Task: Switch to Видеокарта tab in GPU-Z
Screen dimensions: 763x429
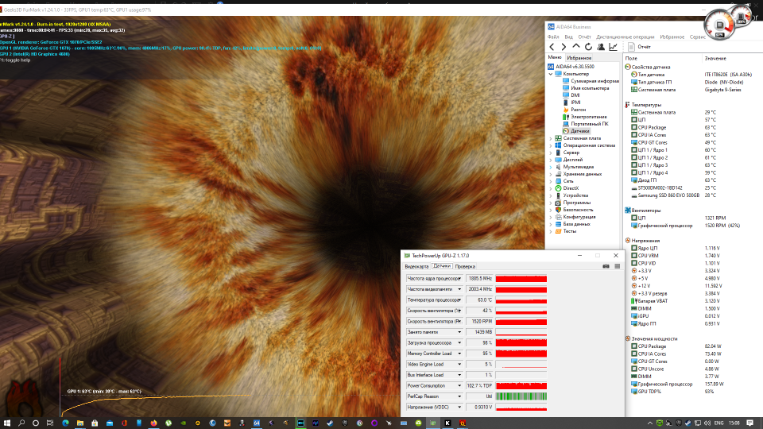Action: [x=416, y=267]
